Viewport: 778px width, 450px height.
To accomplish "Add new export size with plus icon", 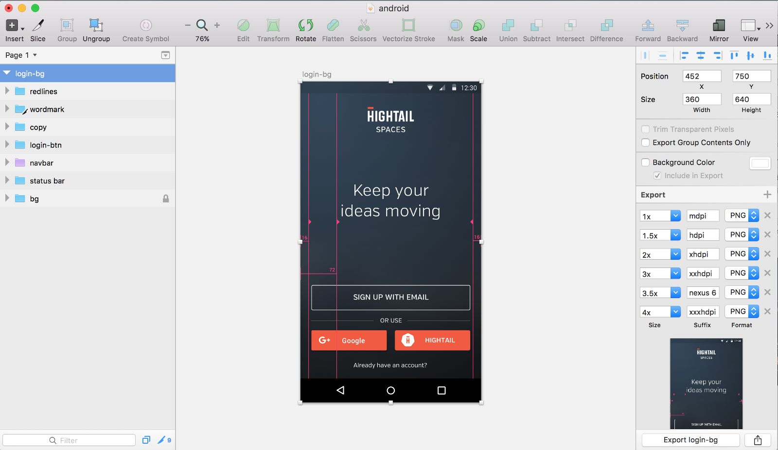I will click(767, 195).
